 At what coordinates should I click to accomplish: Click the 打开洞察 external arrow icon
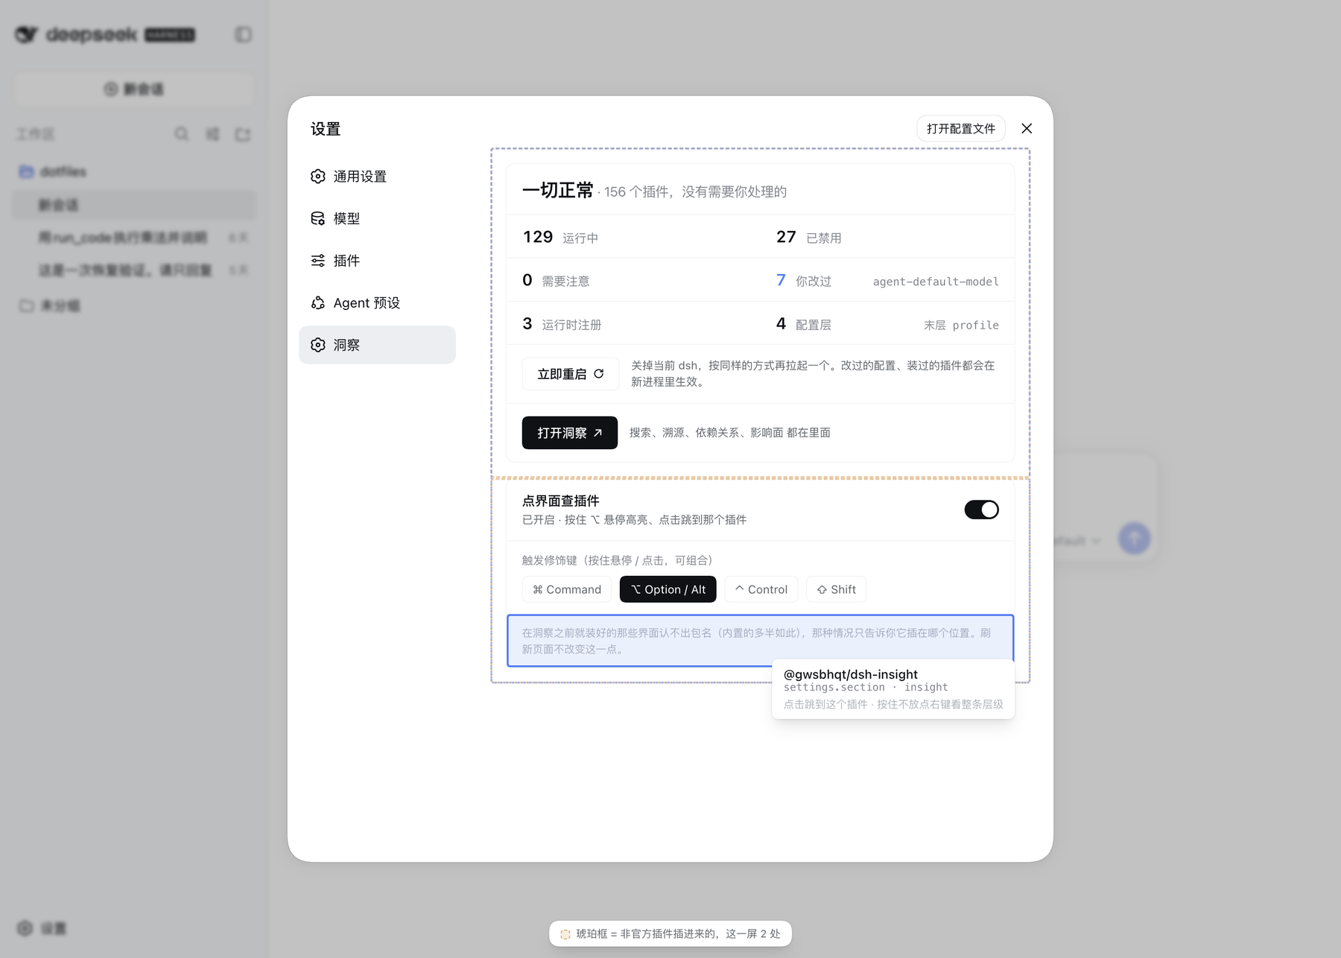pos(597,433)
